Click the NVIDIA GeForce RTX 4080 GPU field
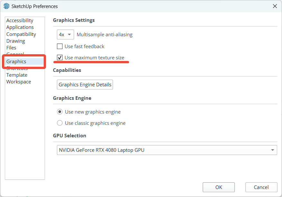 [161, 150]
